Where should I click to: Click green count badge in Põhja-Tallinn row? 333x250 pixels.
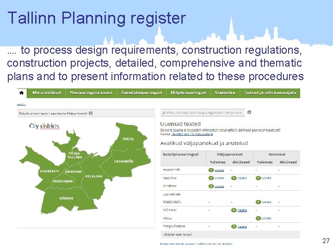(234, 226)
